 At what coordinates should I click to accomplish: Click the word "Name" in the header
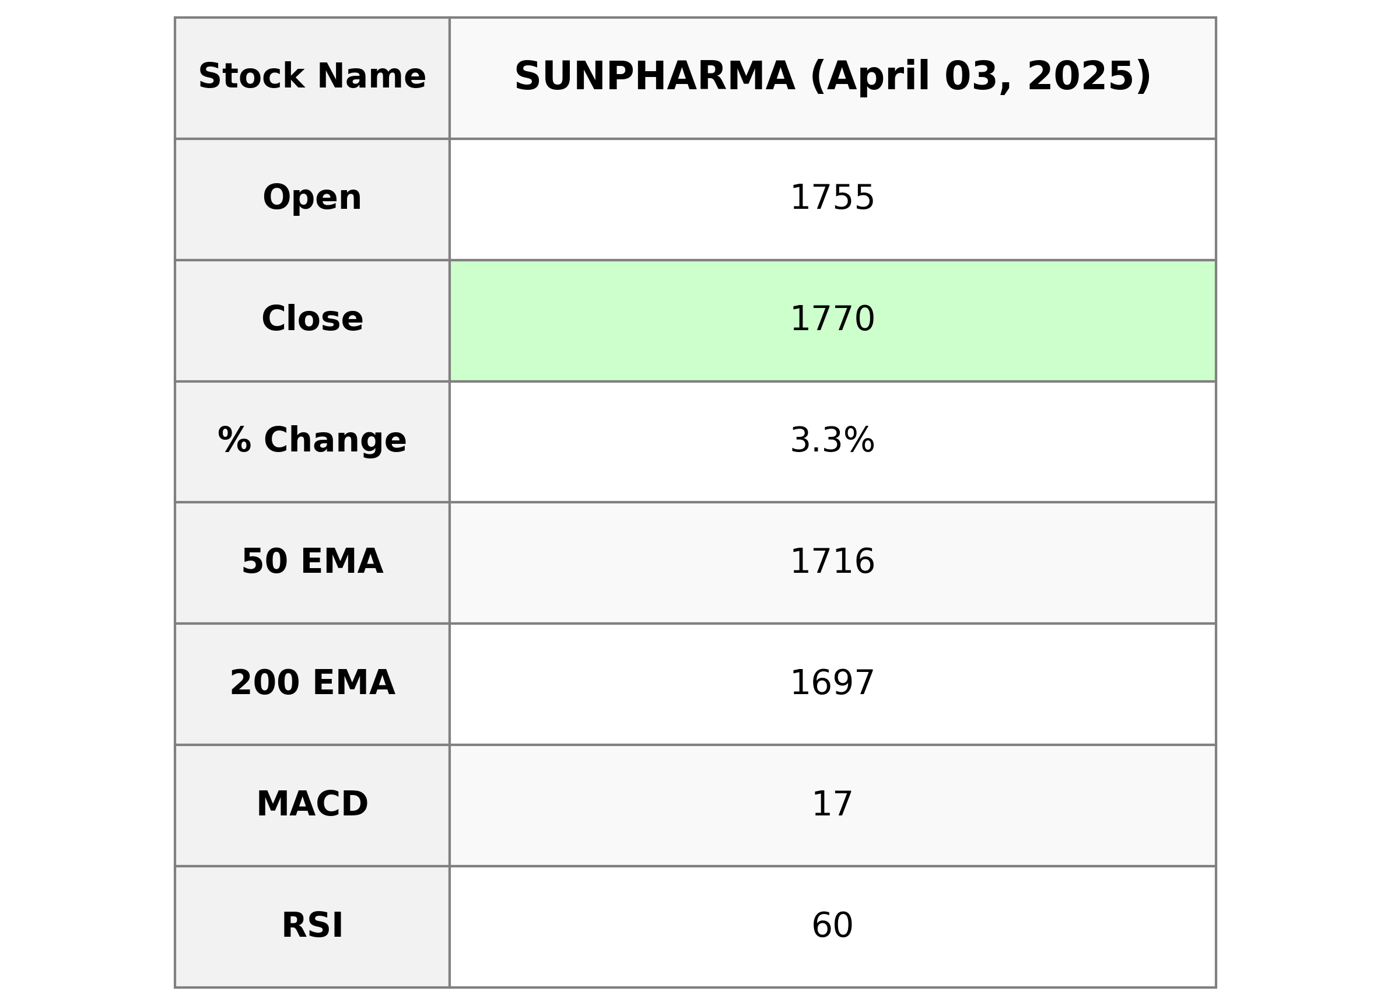click(x=371, y=76)
